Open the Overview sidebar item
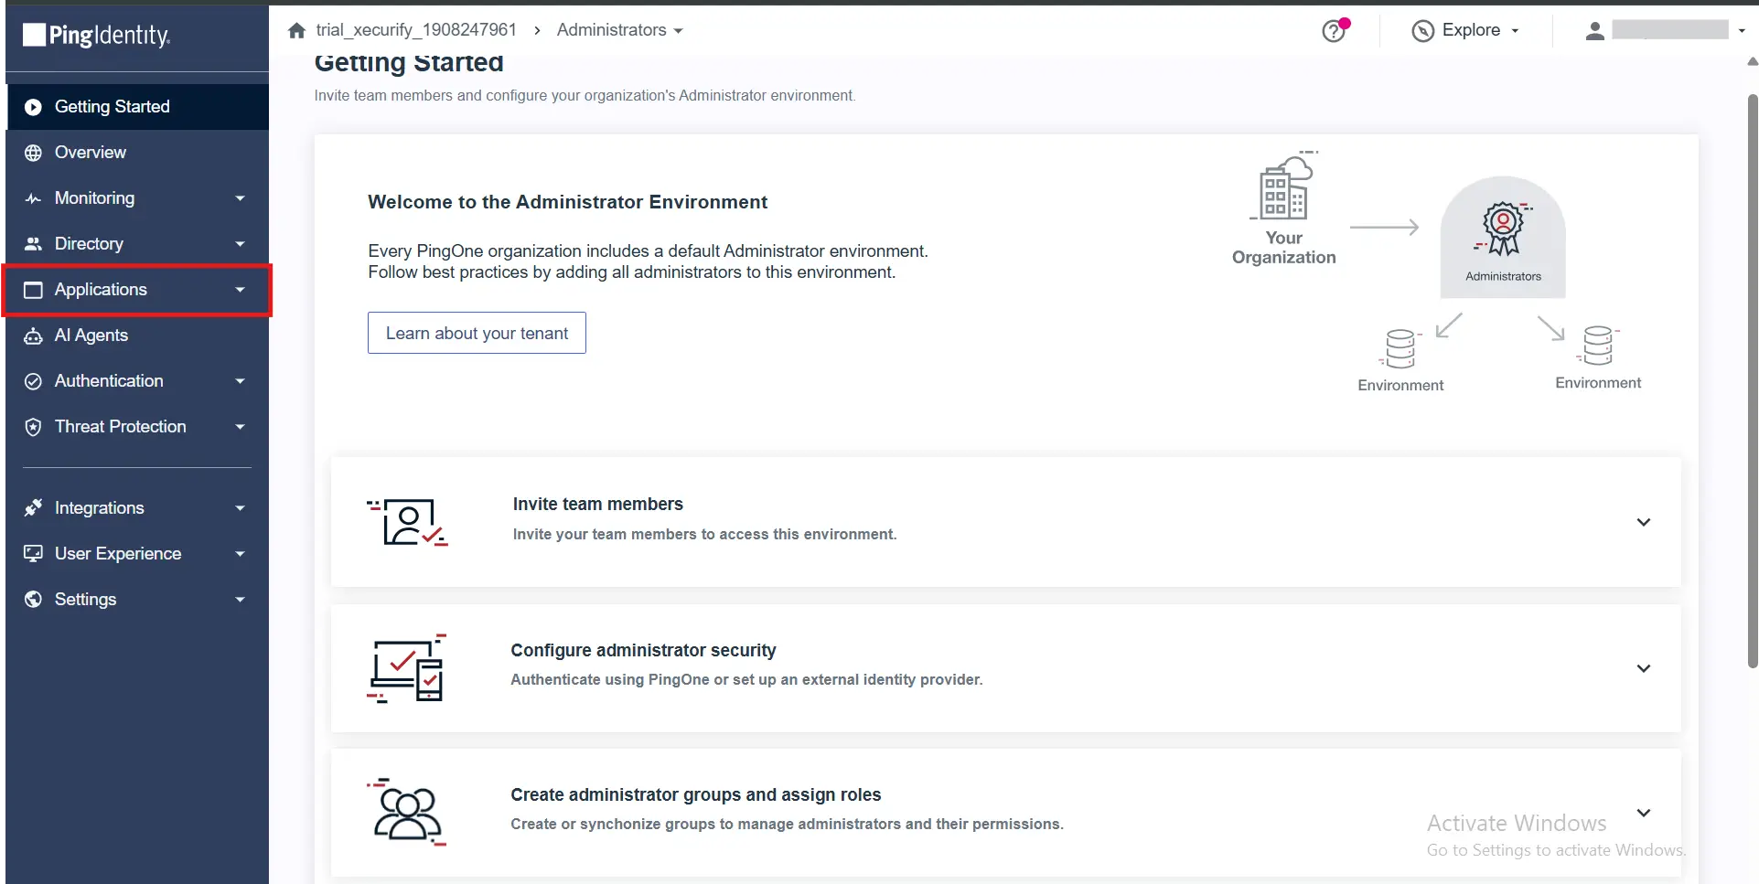The height and width of the screenshot is (884, 1759). (x=137, y=153)
